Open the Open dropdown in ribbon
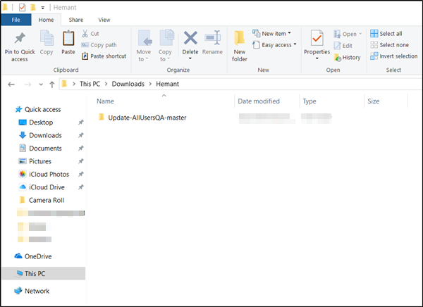Image resolution: width=423 pixels, height=307 pixels. [x=348, y=34]
